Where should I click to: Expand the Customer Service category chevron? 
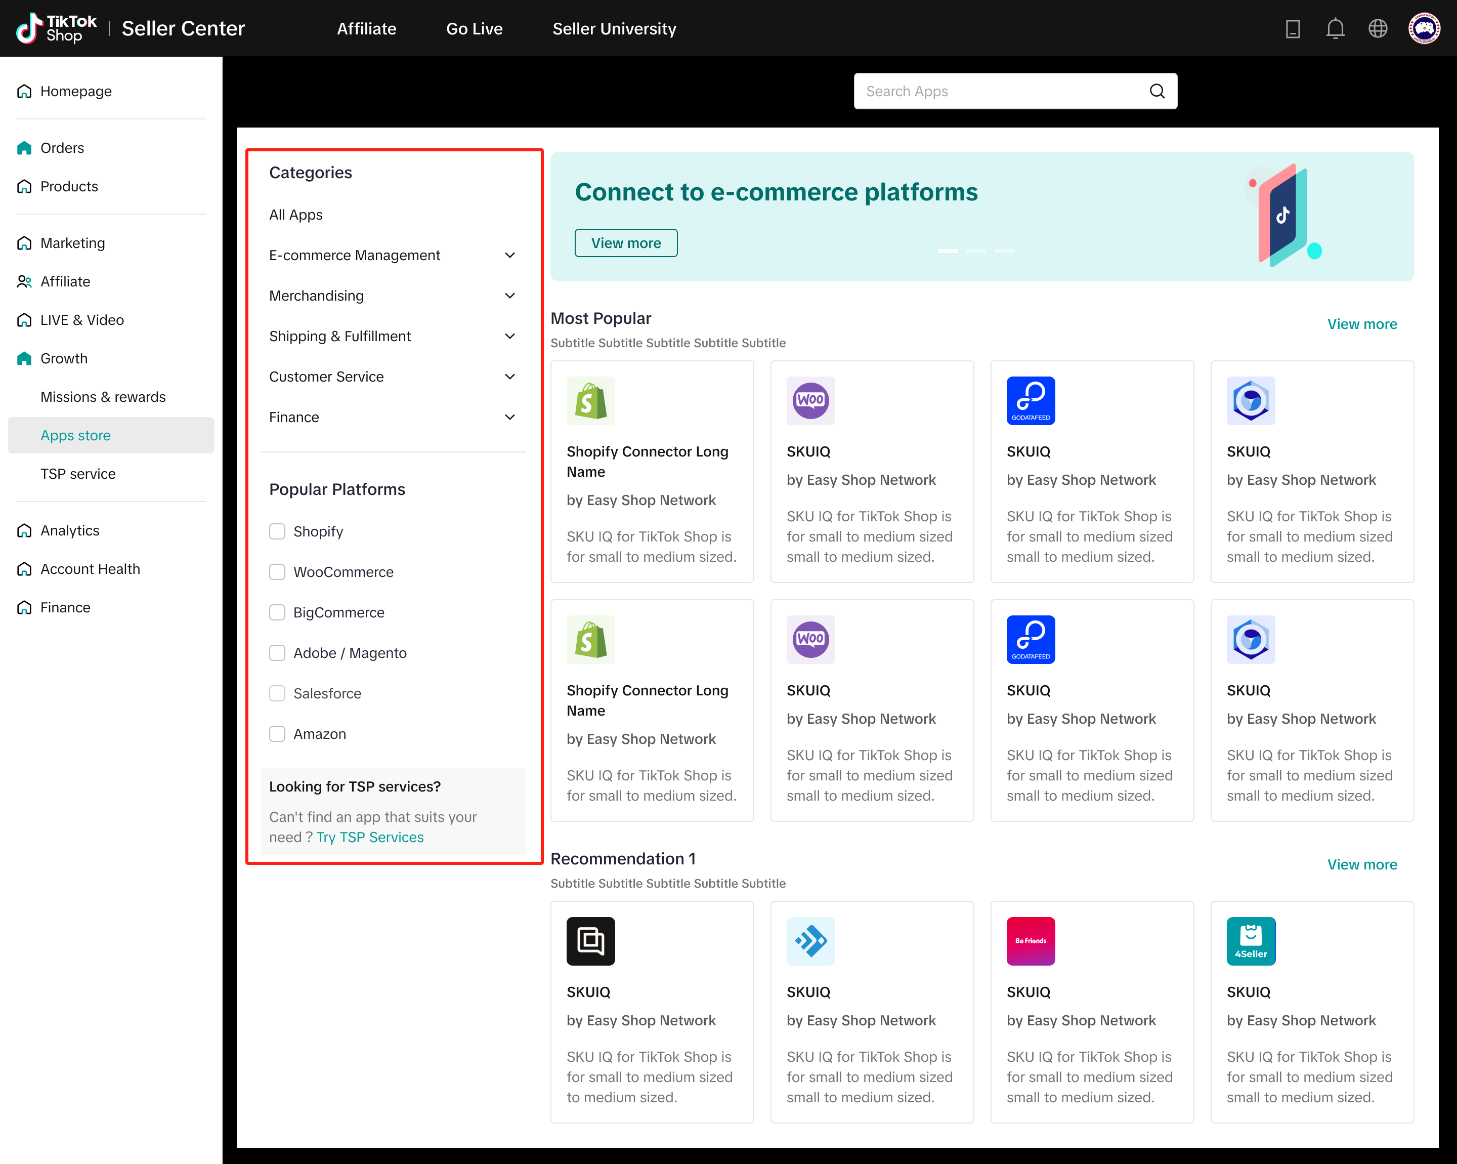click(x=510, y=377)
